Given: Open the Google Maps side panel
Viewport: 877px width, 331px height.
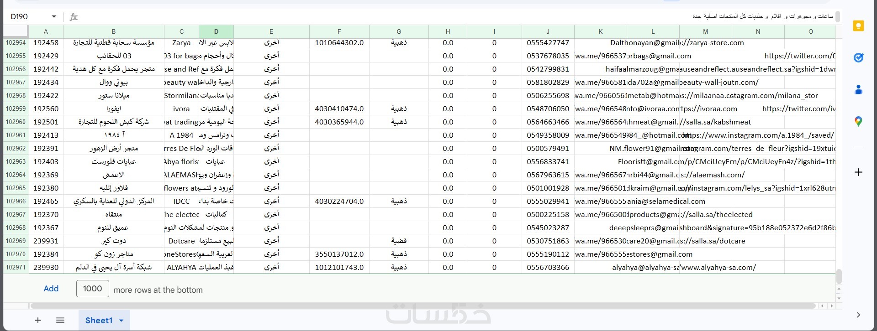Looking at the screenshot, I should coord(858,122).
